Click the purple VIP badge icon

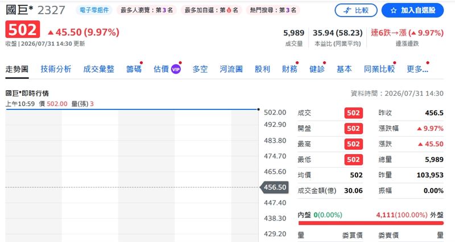coord(176,69)
